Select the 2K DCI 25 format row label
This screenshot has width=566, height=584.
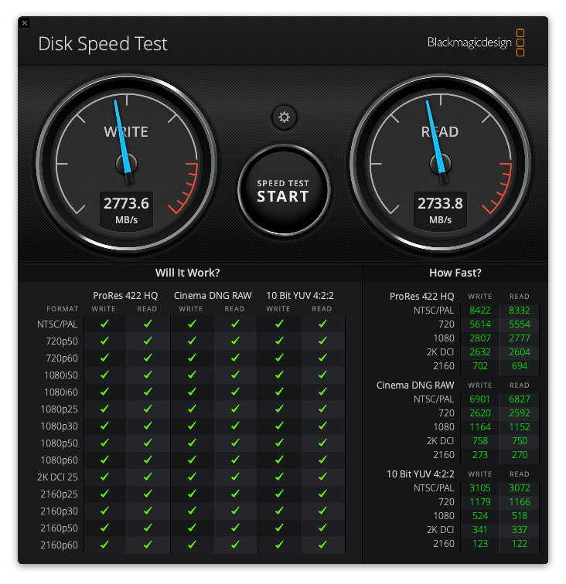click(x=57, y=477)
